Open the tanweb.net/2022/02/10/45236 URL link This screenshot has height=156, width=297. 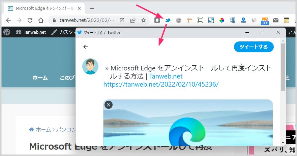point(161,84)
